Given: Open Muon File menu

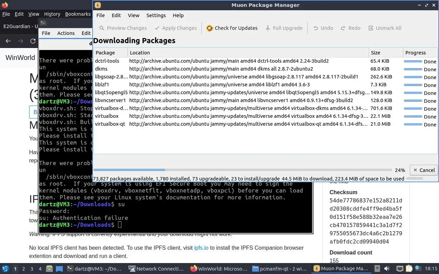Looking at the screenshot, I should pyautogui.click(x=100, y=15).
